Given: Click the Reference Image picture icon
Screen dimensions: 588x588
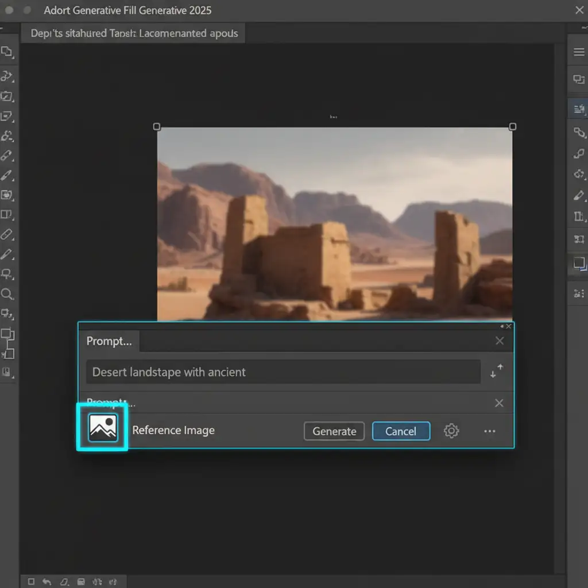Looking at the screenshot, I should [103, 428].
